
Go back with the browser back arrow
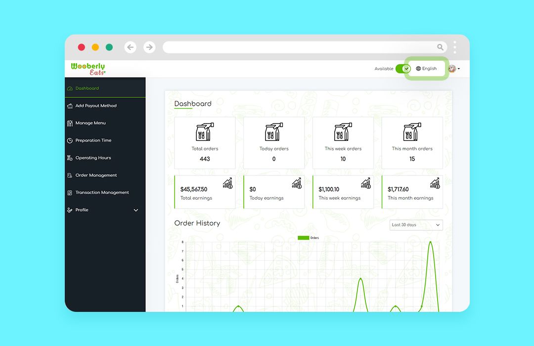(131, 47)
